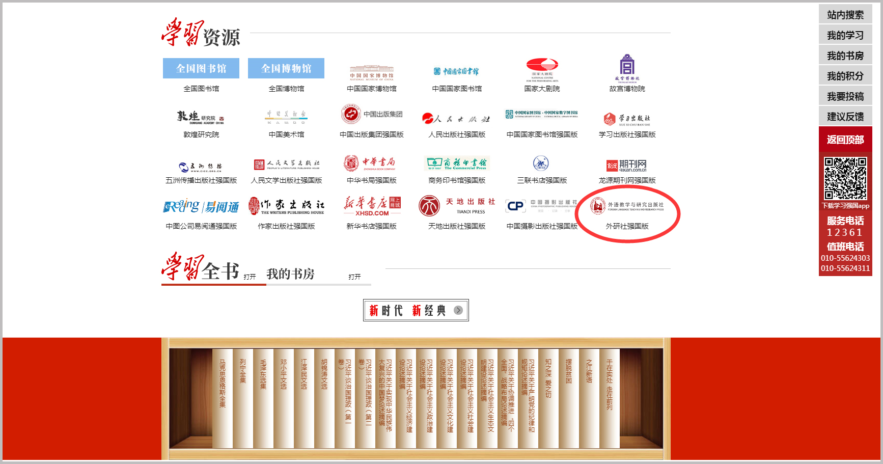Click the 商务印书馆 Commercial Press logo

457,163
